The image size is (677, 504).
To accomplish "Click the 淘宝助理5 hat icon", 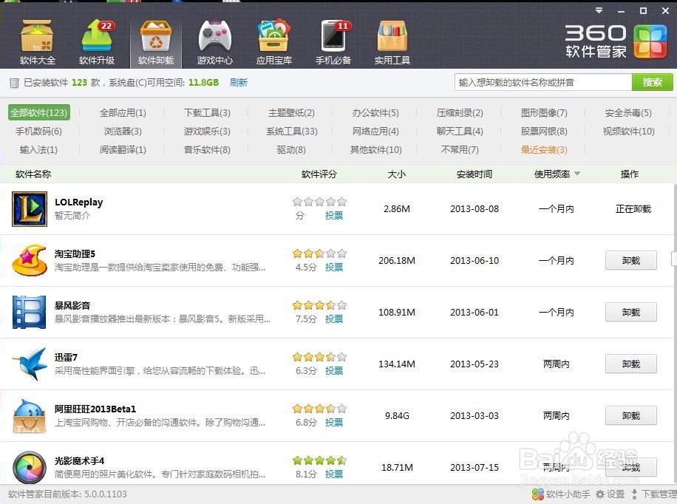I will [30, 260].
